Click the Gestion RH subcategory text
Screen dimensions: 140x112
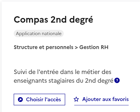94,47
